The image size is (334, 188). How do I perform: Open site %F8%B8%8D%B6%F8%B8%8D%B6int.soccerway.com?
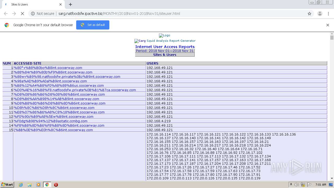[59, 126]
